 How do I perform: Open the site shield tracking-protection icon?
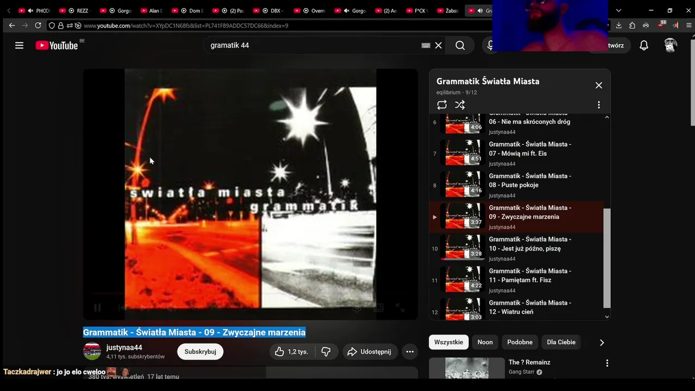click(52, 26)
